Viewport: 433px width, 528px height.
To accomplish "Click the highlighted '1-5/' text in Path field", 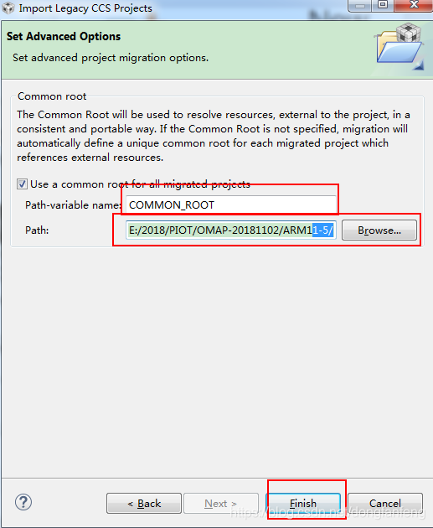I will point(322,230).
